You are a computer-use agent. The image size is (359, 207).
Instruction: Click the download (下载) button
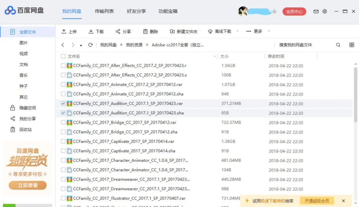click(x=96, y=32)
